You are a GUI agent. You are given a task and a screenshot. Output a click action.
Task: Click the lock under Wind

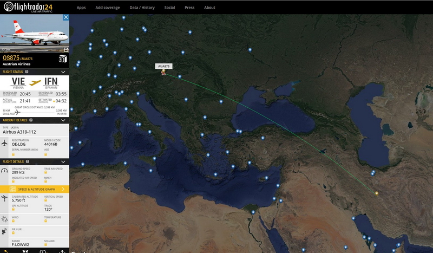tap(13, 221)
